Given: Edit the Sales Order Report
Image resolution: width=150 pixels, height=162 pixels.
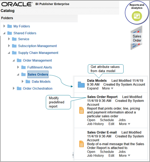Looking at the screenshot, I should tap(111, 124).
